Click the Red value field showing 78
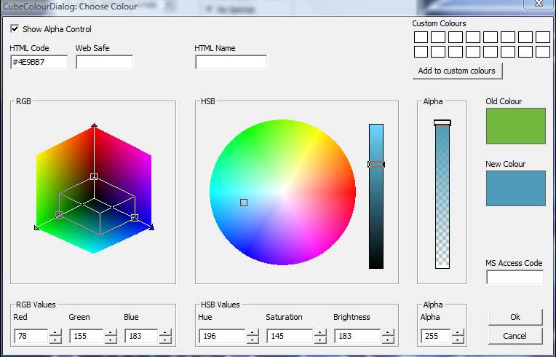 31,336
